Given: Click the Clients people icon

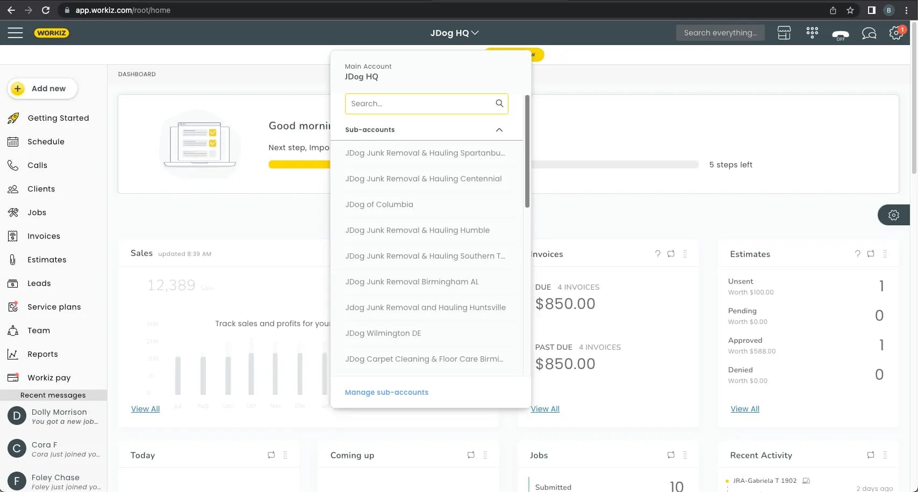Looking at the screenshot, I should point(13,189).
